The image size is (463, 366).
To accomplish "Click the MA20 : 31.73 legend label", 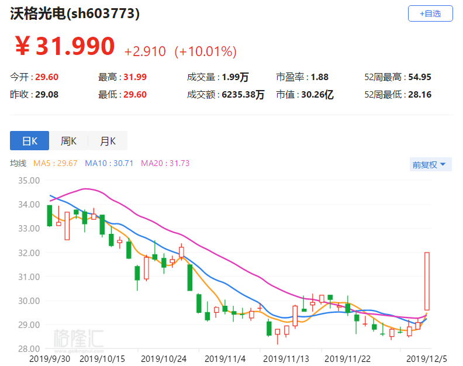I will [x=165, y=163].
